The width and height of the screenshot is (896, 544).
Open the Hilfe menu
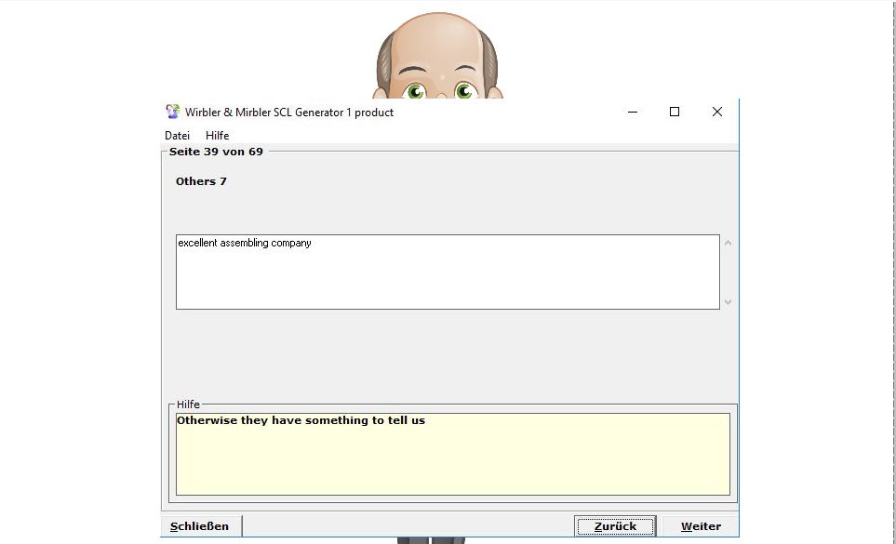point(217,136)
